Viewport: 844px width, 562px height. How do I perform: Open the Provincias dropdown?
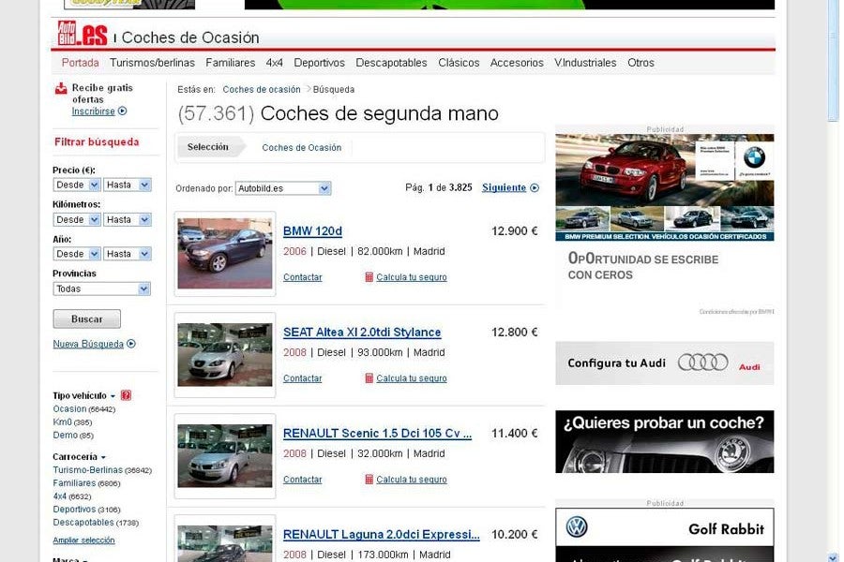tap(101, 288)
